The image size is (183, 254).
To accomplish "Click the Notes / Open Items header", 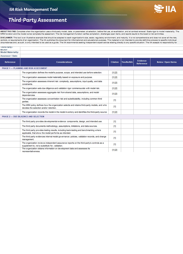I will click(167, 62).
